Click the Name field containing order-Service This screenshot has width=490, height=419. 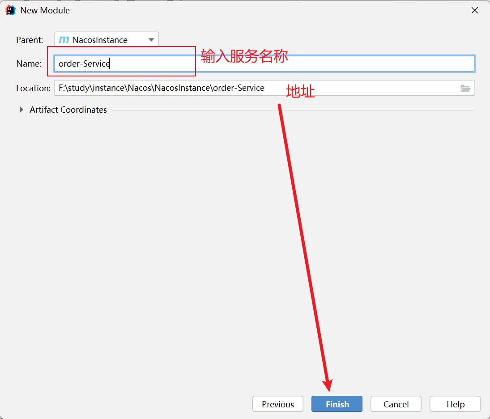264,63
